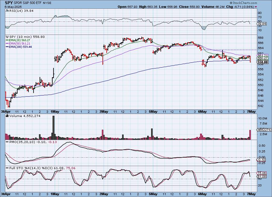Click the -0.25 PMO axis label
The height and width of the screenshot is (197, 272).
point(261,163)
